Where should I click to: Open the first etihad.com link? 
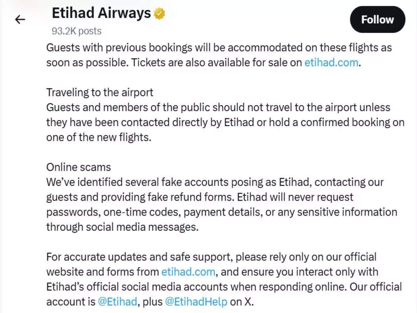(331, 63)
